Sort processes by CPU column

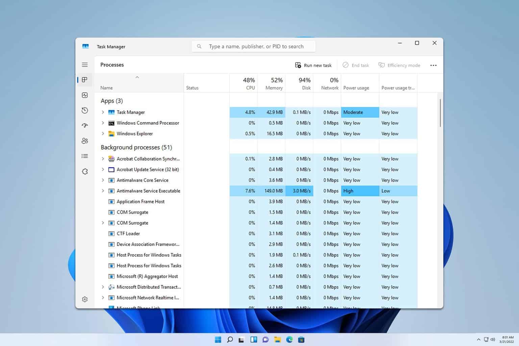coord(243,83)
